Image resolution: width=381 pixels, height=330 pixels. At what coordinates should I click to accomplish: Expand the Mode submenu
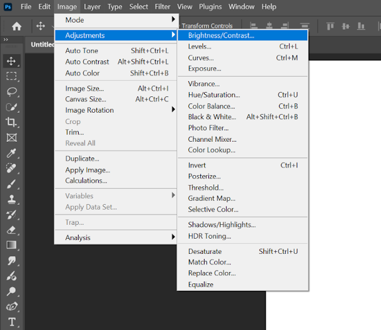(x=117, y=20)
